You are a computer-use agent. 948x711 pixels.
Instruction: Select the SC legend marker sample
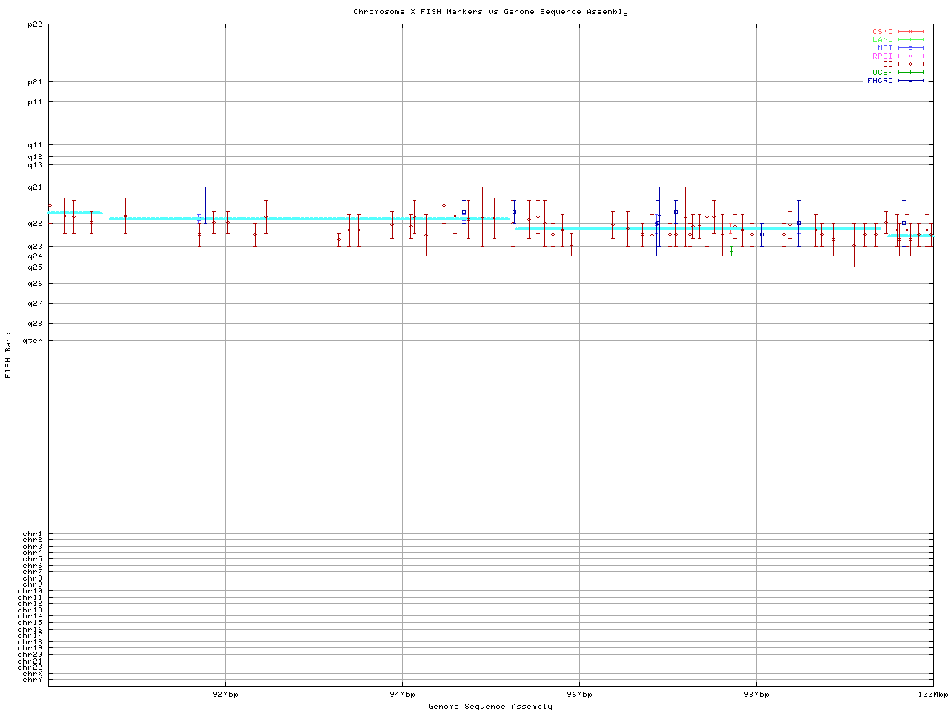click(910, 64)
